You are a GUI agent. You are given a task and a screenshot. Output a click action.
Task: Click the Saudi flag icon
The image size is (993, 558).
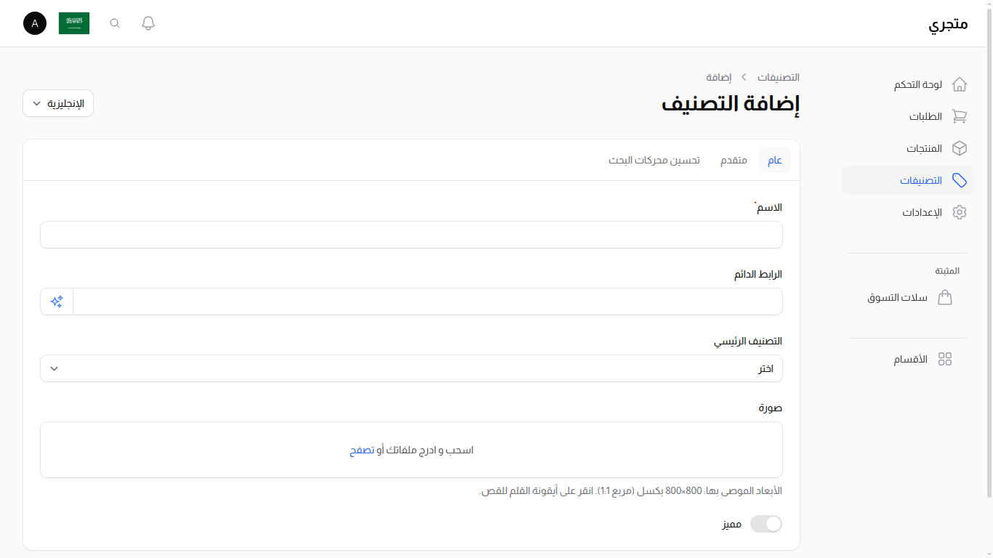click(73, 23)
